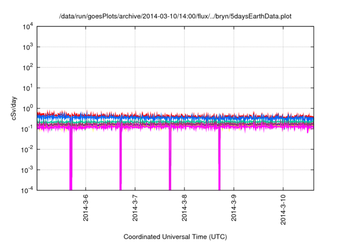The width and height of the screenshot is (346, 242).
Task: Click the 10^-4 y-axis label
Action: tap(28, 190)
